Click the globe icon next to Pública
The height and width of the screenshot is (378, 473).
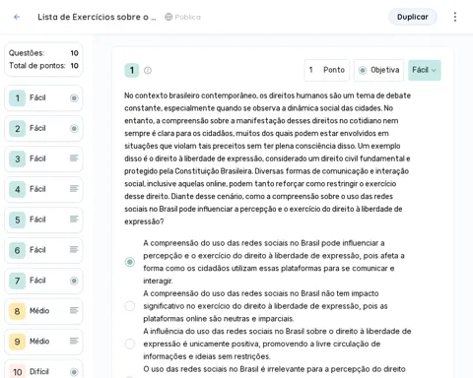pos(169,17)
